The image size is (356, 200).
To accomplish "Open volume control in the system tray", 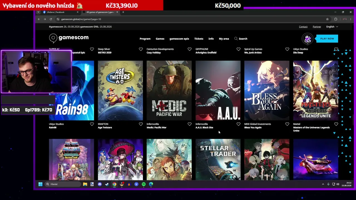I will click(338, 184).
